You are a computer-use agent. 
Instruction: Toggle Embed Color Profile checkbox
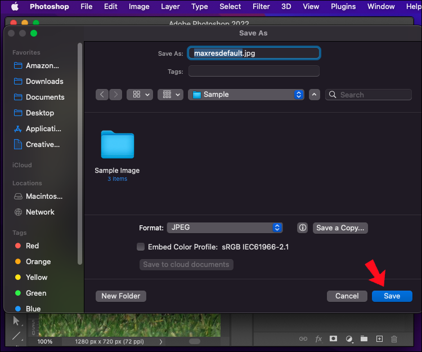tap(141, 247)
